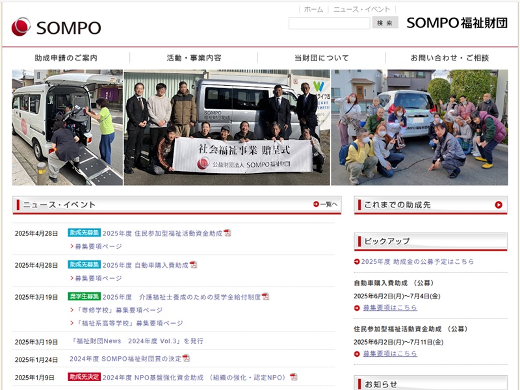520x390 pixels.
Task: Click the 2025年6月2日(月)〜7月4日(金) period text
Action: click(x=397, y=296)
